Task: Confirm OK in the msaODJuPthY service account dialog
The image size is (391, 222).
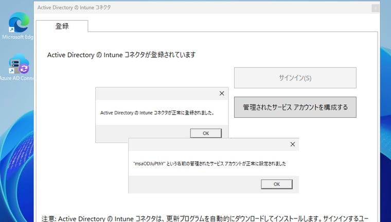Action: tap(277, 184)
